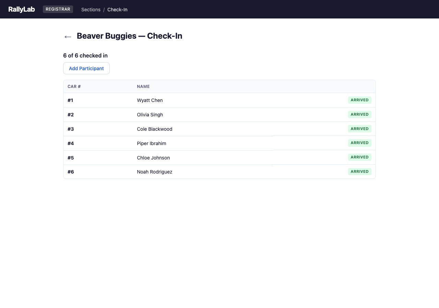Open the Sections breadcrumb
Screen dimensions: 439x308
[x=91, y=9]
